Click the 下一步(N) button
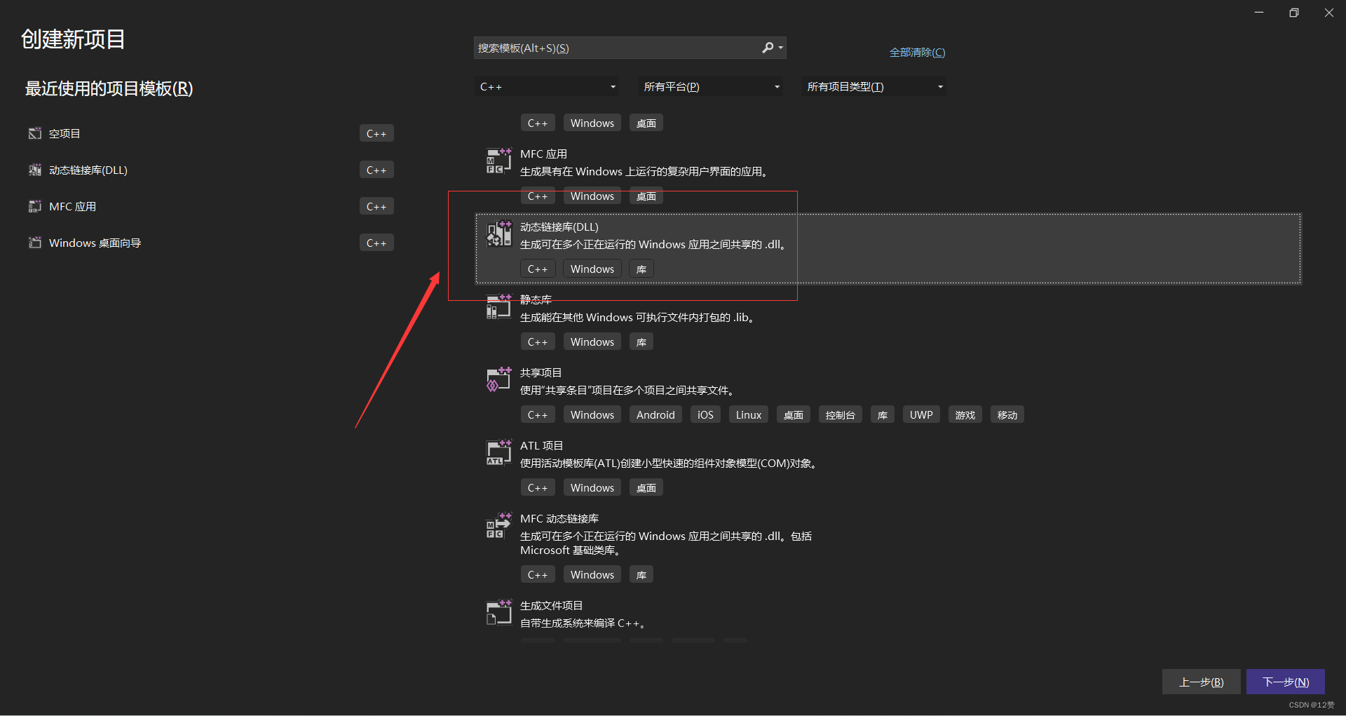1346x716 pixels. point(1286,682)
